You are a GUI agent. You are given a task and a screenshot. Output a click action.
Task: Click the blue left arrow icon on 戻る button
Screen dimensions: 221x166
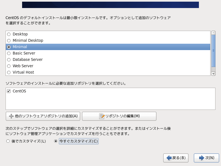(169, 158)
